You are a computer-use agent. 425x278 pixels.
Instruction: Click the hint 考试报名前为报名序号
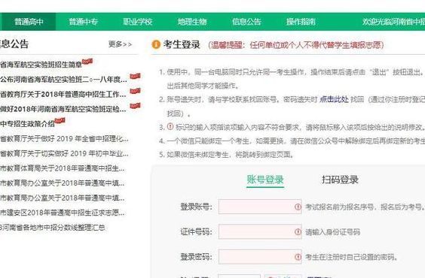coord(365,207)
